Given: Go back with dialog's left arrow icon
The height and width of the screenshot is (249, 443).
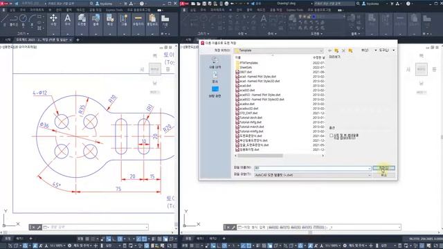Looking at the screenshot, I should point(329,50).
